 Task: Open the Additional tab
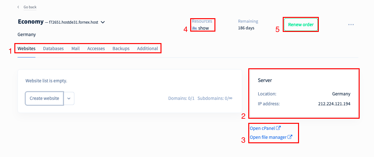(x=147, y=49)
